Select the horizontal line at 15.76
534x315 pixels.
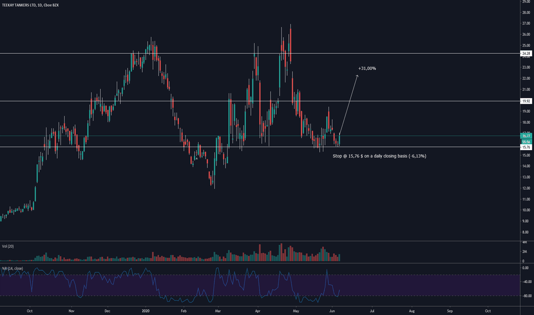[260, 147]
